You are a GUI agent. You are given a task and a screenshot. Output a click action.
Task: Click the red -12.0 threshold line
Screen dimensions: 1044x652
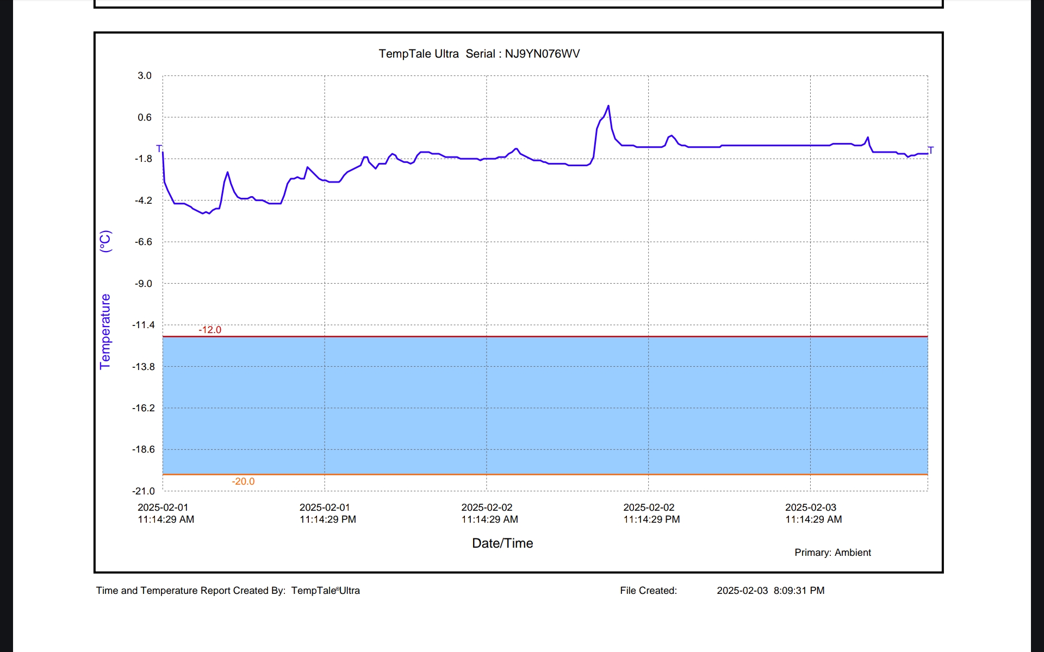[x=545, y=336]
